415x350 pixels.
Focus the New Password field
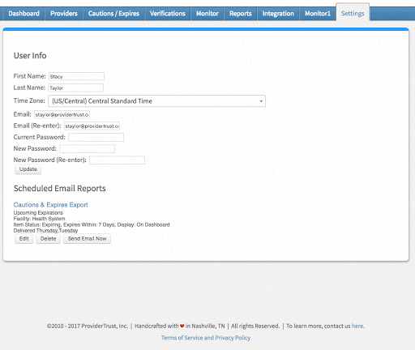tap(88, 148)
